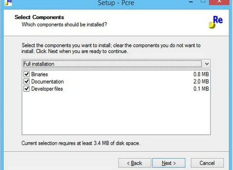Viewport: 233px width, 170px height.
Task: Cancel the Pcre setup
Action: click(x=207, y=163)
